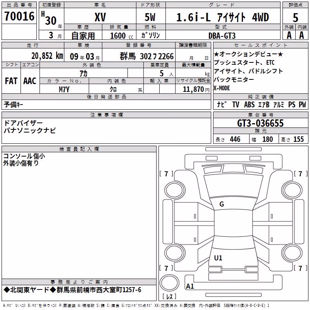The height and width of the screenshot is (310, 310).
Task: Click the inspector note コンソール傷小
Action: [x=24, y=156]
